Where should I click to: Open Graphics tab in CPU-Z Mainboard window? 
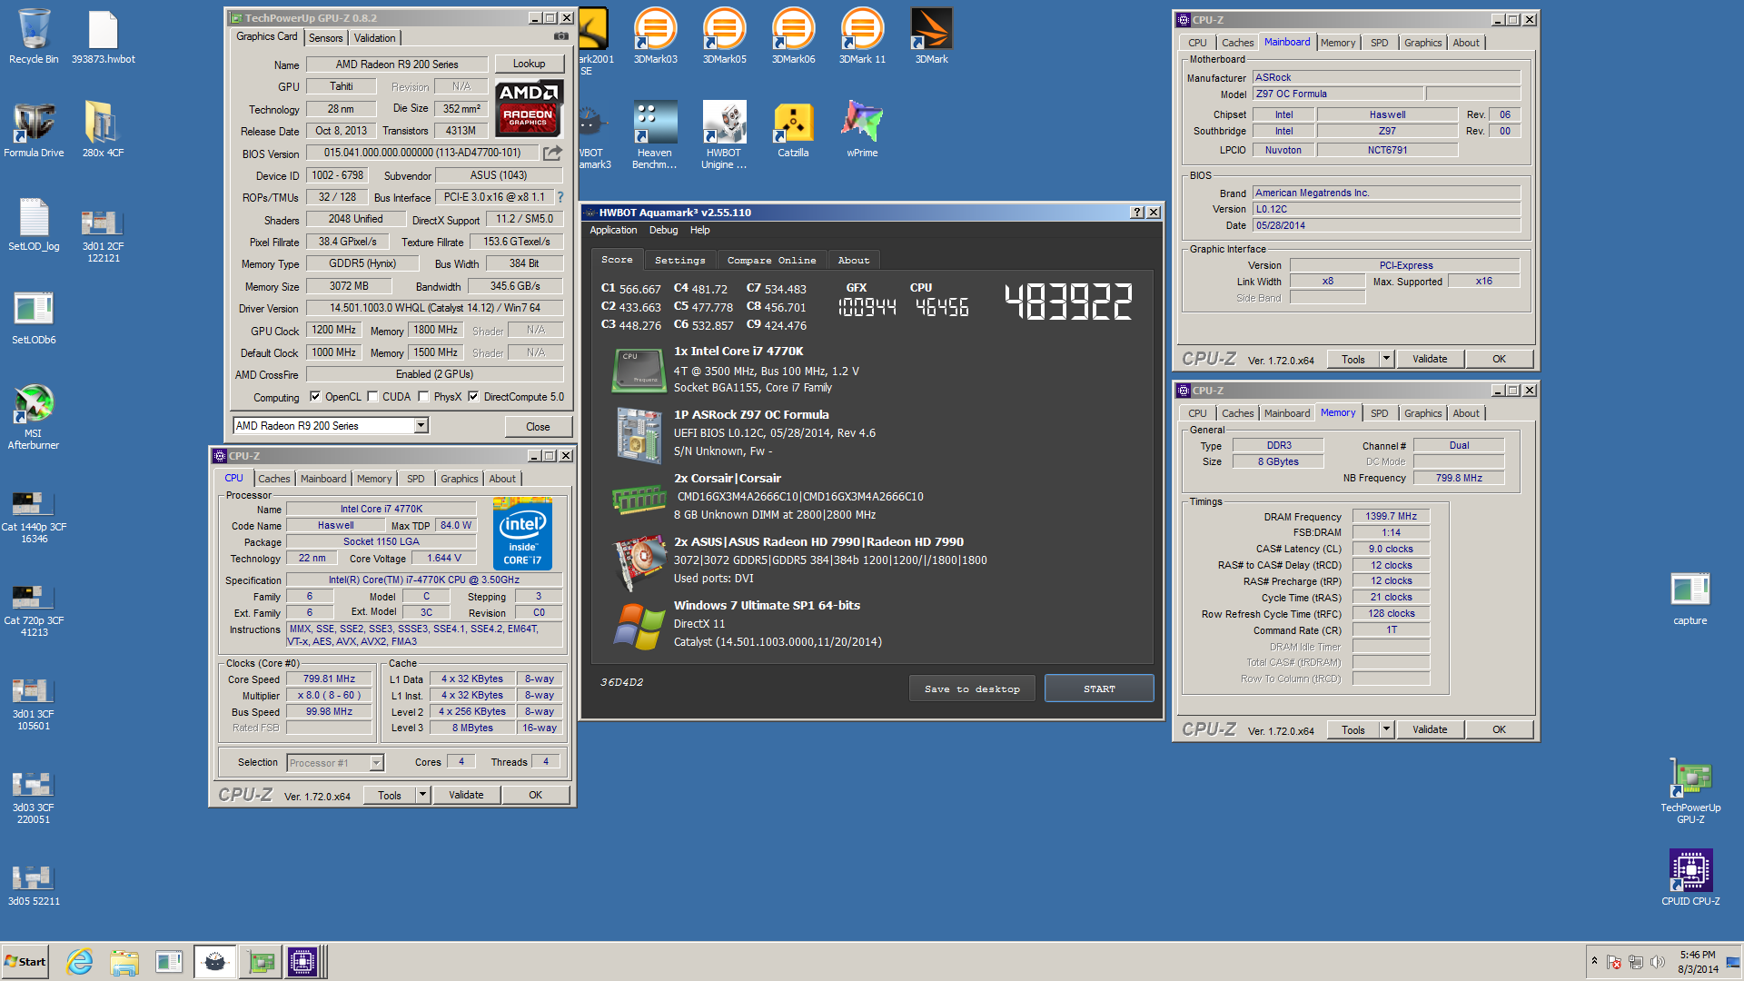coord(1422,43)
